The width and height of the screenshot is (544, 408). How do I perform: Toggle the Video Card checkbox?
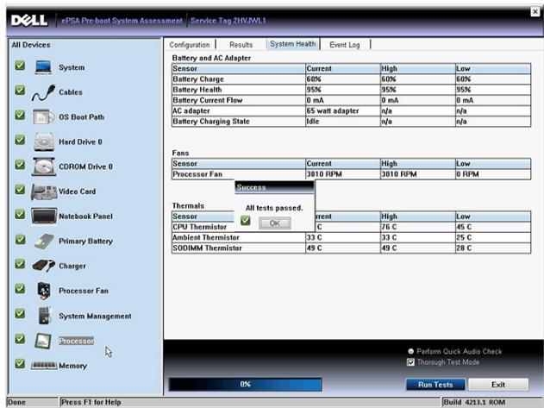pos(20,189)
